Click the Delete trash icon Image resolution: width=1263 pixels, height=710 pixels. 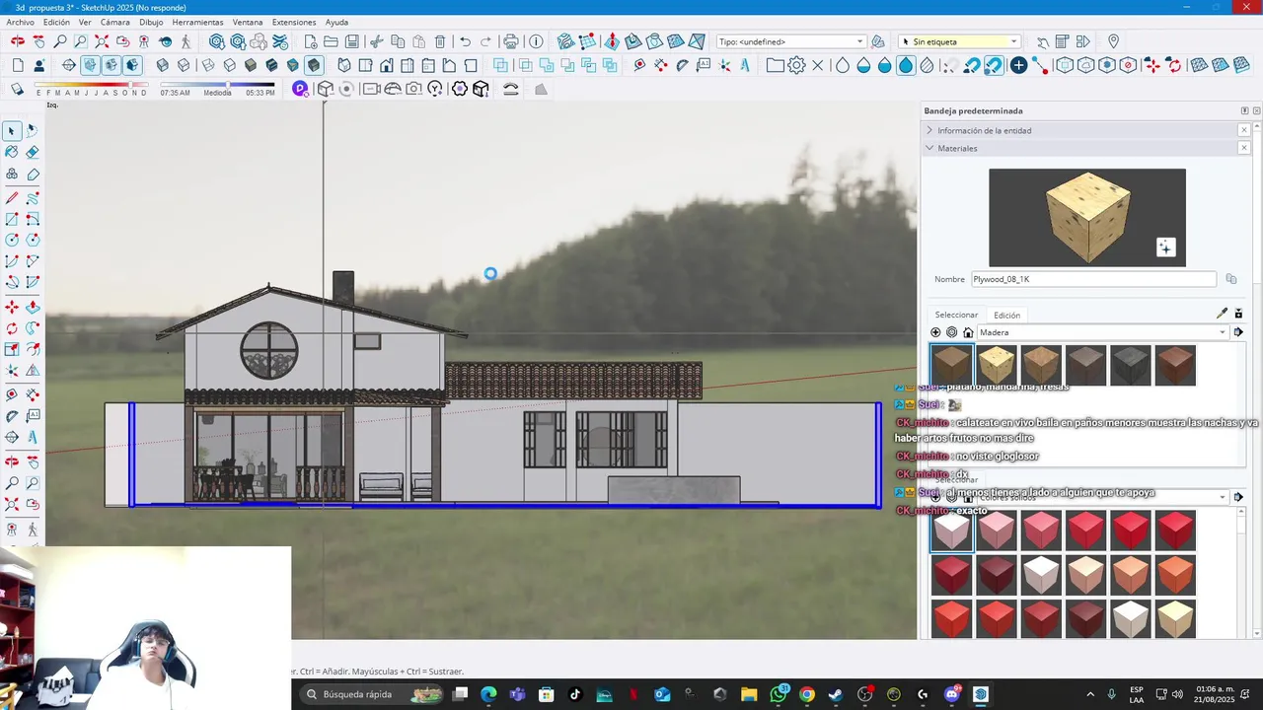(x=440, y=41)
